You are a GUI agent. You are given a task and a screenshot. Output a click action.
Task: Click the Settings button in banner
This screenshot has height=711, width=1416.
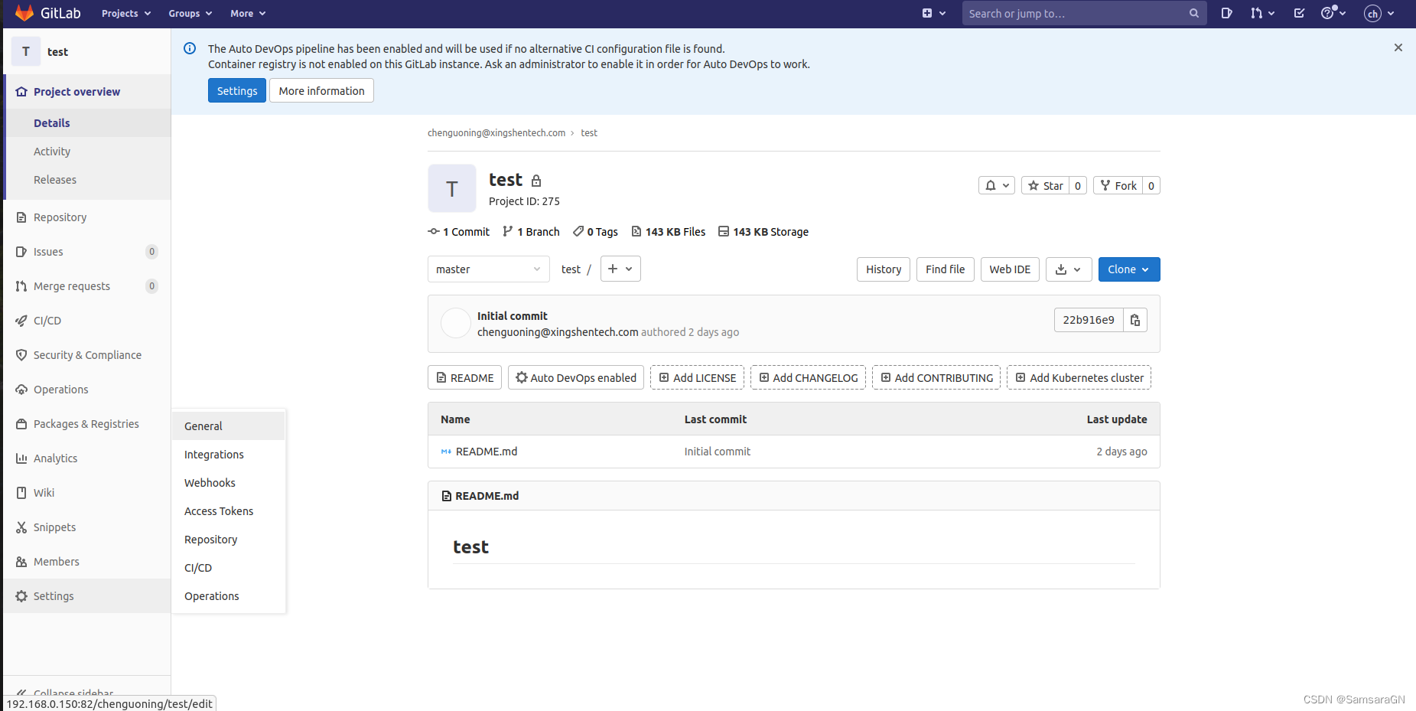[x=237, y=90]
